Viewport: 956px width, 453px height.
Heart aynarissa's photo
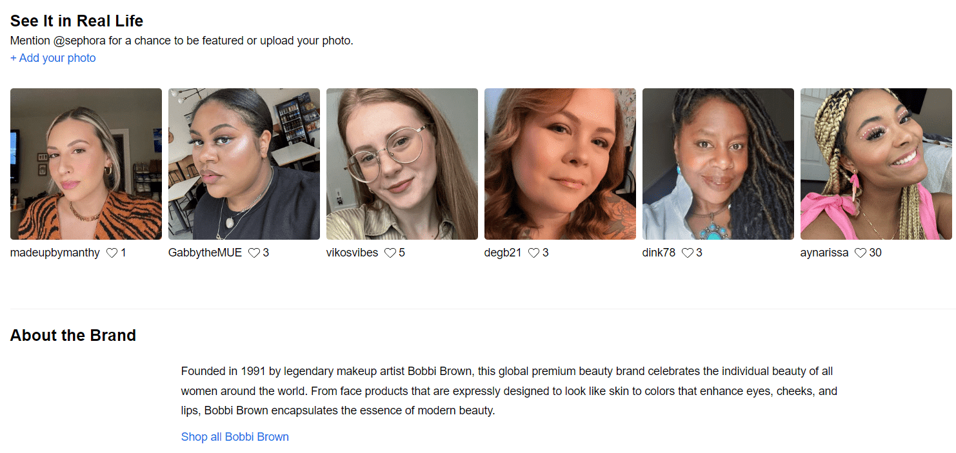coord(860,253)
